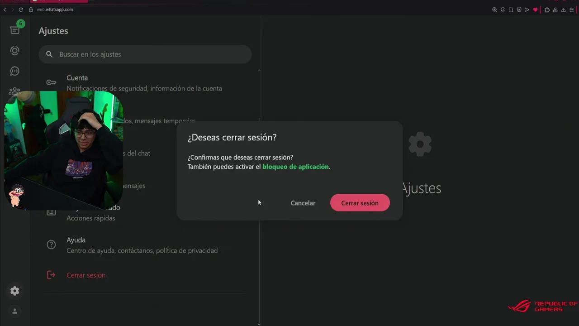579x326 pixels.
Task: Click the key icon beside Cuenta
Action: [x=51, y=82]
